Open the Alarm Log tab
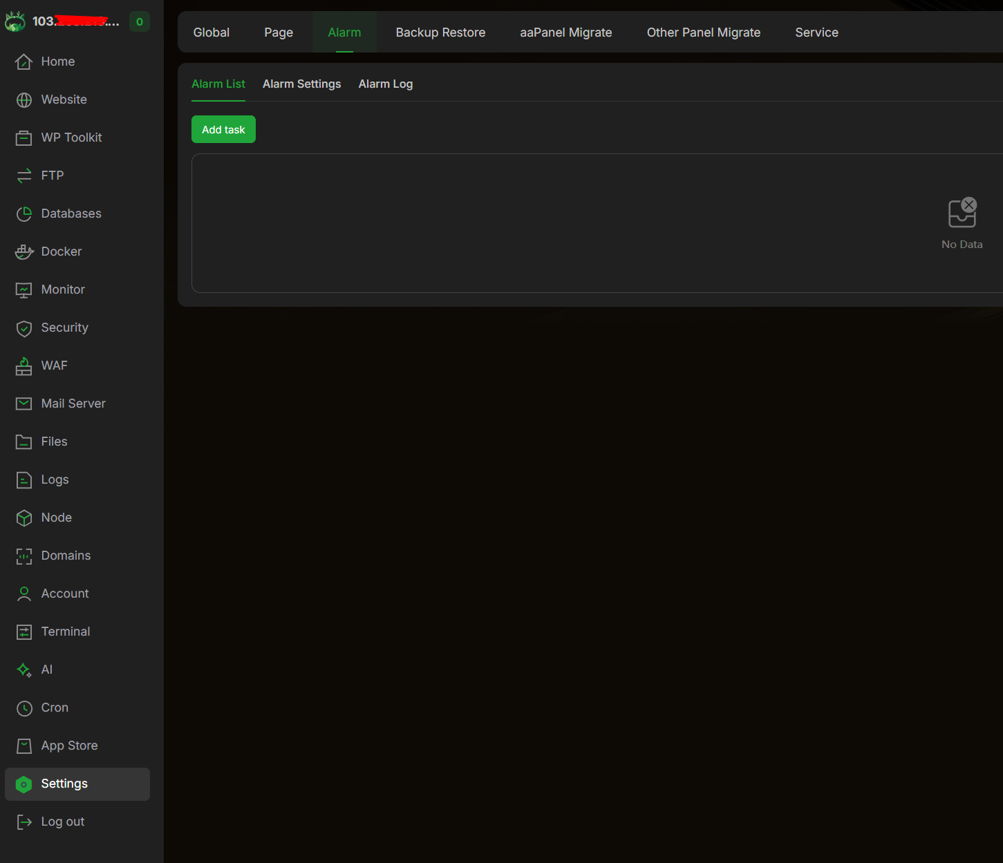The height and width of the screenshot is (863, 1003). 386,84
